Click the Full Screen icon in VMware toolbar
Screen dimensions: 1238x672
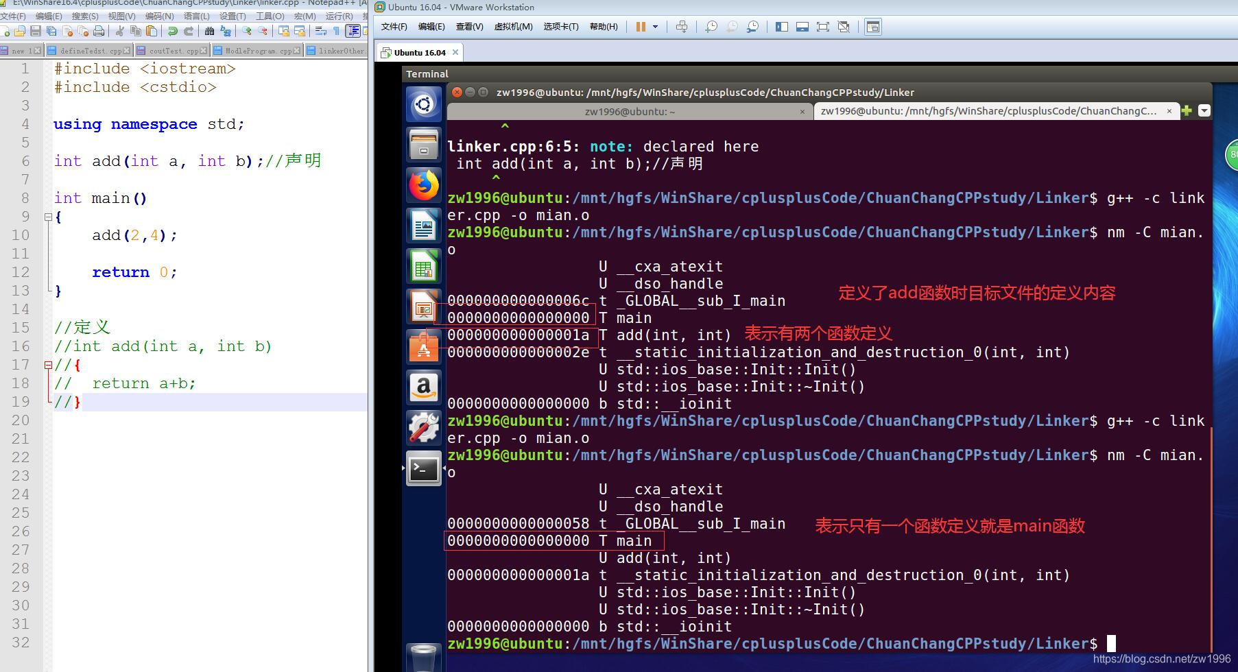click(823, 27)
